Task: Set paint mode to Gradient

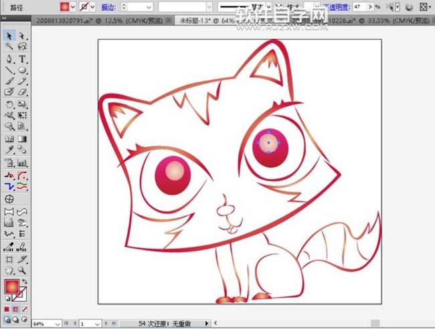Action: pos(15,309)
